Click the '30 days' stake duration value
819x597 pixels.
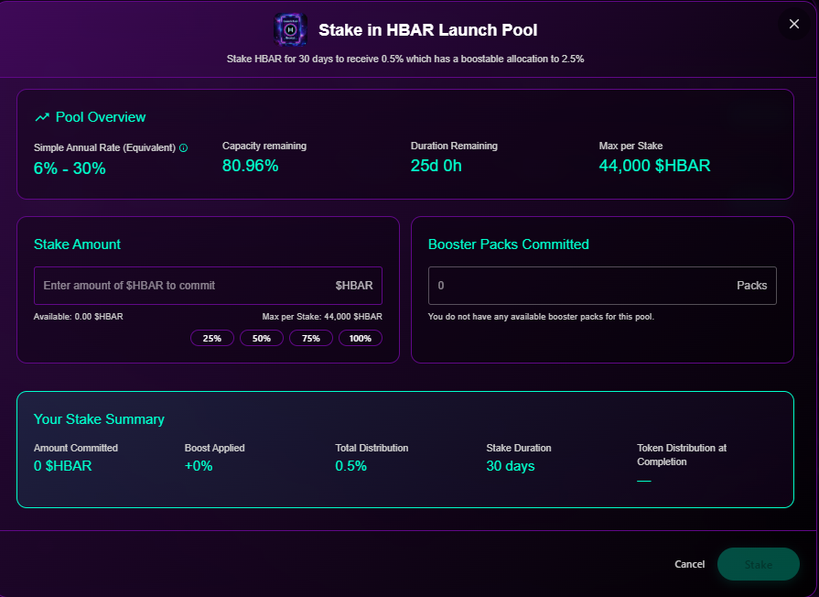[x=511, y=466]
